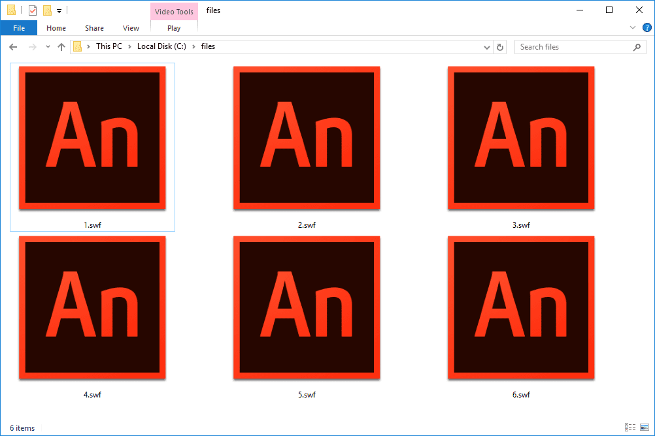
Task: Click the files breadcrumb segment
Action: pos(208,46)
